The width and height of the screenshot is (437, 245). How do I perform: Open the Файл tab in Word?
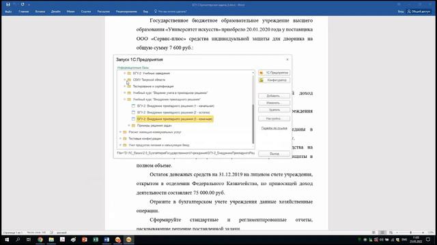point(8,12)
